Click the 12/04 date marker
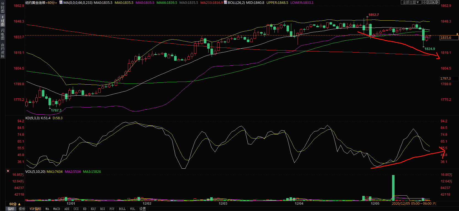 pos(299,204)
